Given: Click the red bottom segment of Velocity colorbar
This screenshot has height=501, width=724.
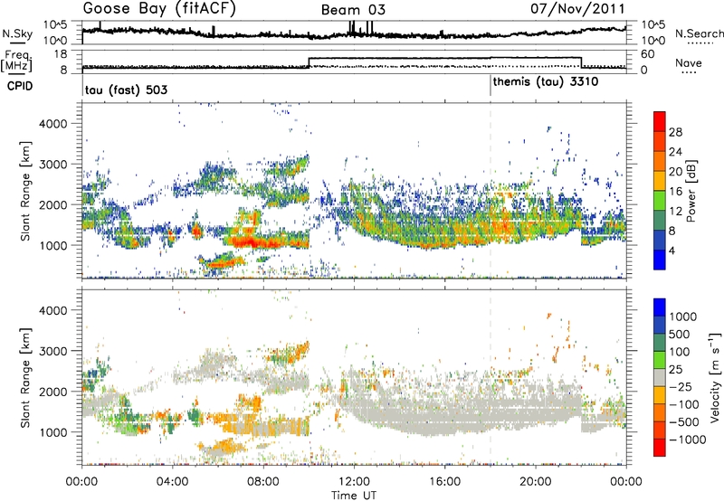Looking at the screenshot, I should (x=660, y=448).
